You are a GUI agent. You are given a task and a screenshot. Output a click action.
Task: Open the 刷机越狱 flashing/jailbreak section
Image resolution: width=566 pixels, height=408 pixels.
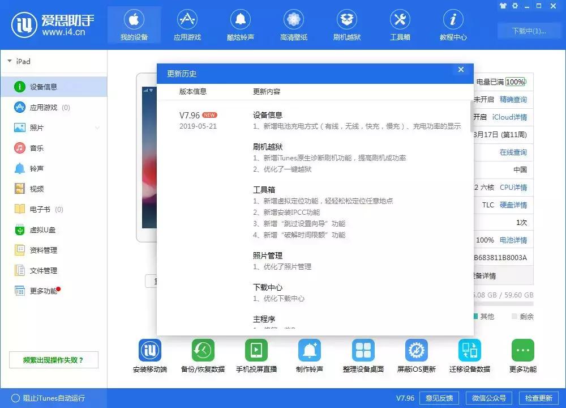(347, 24)
